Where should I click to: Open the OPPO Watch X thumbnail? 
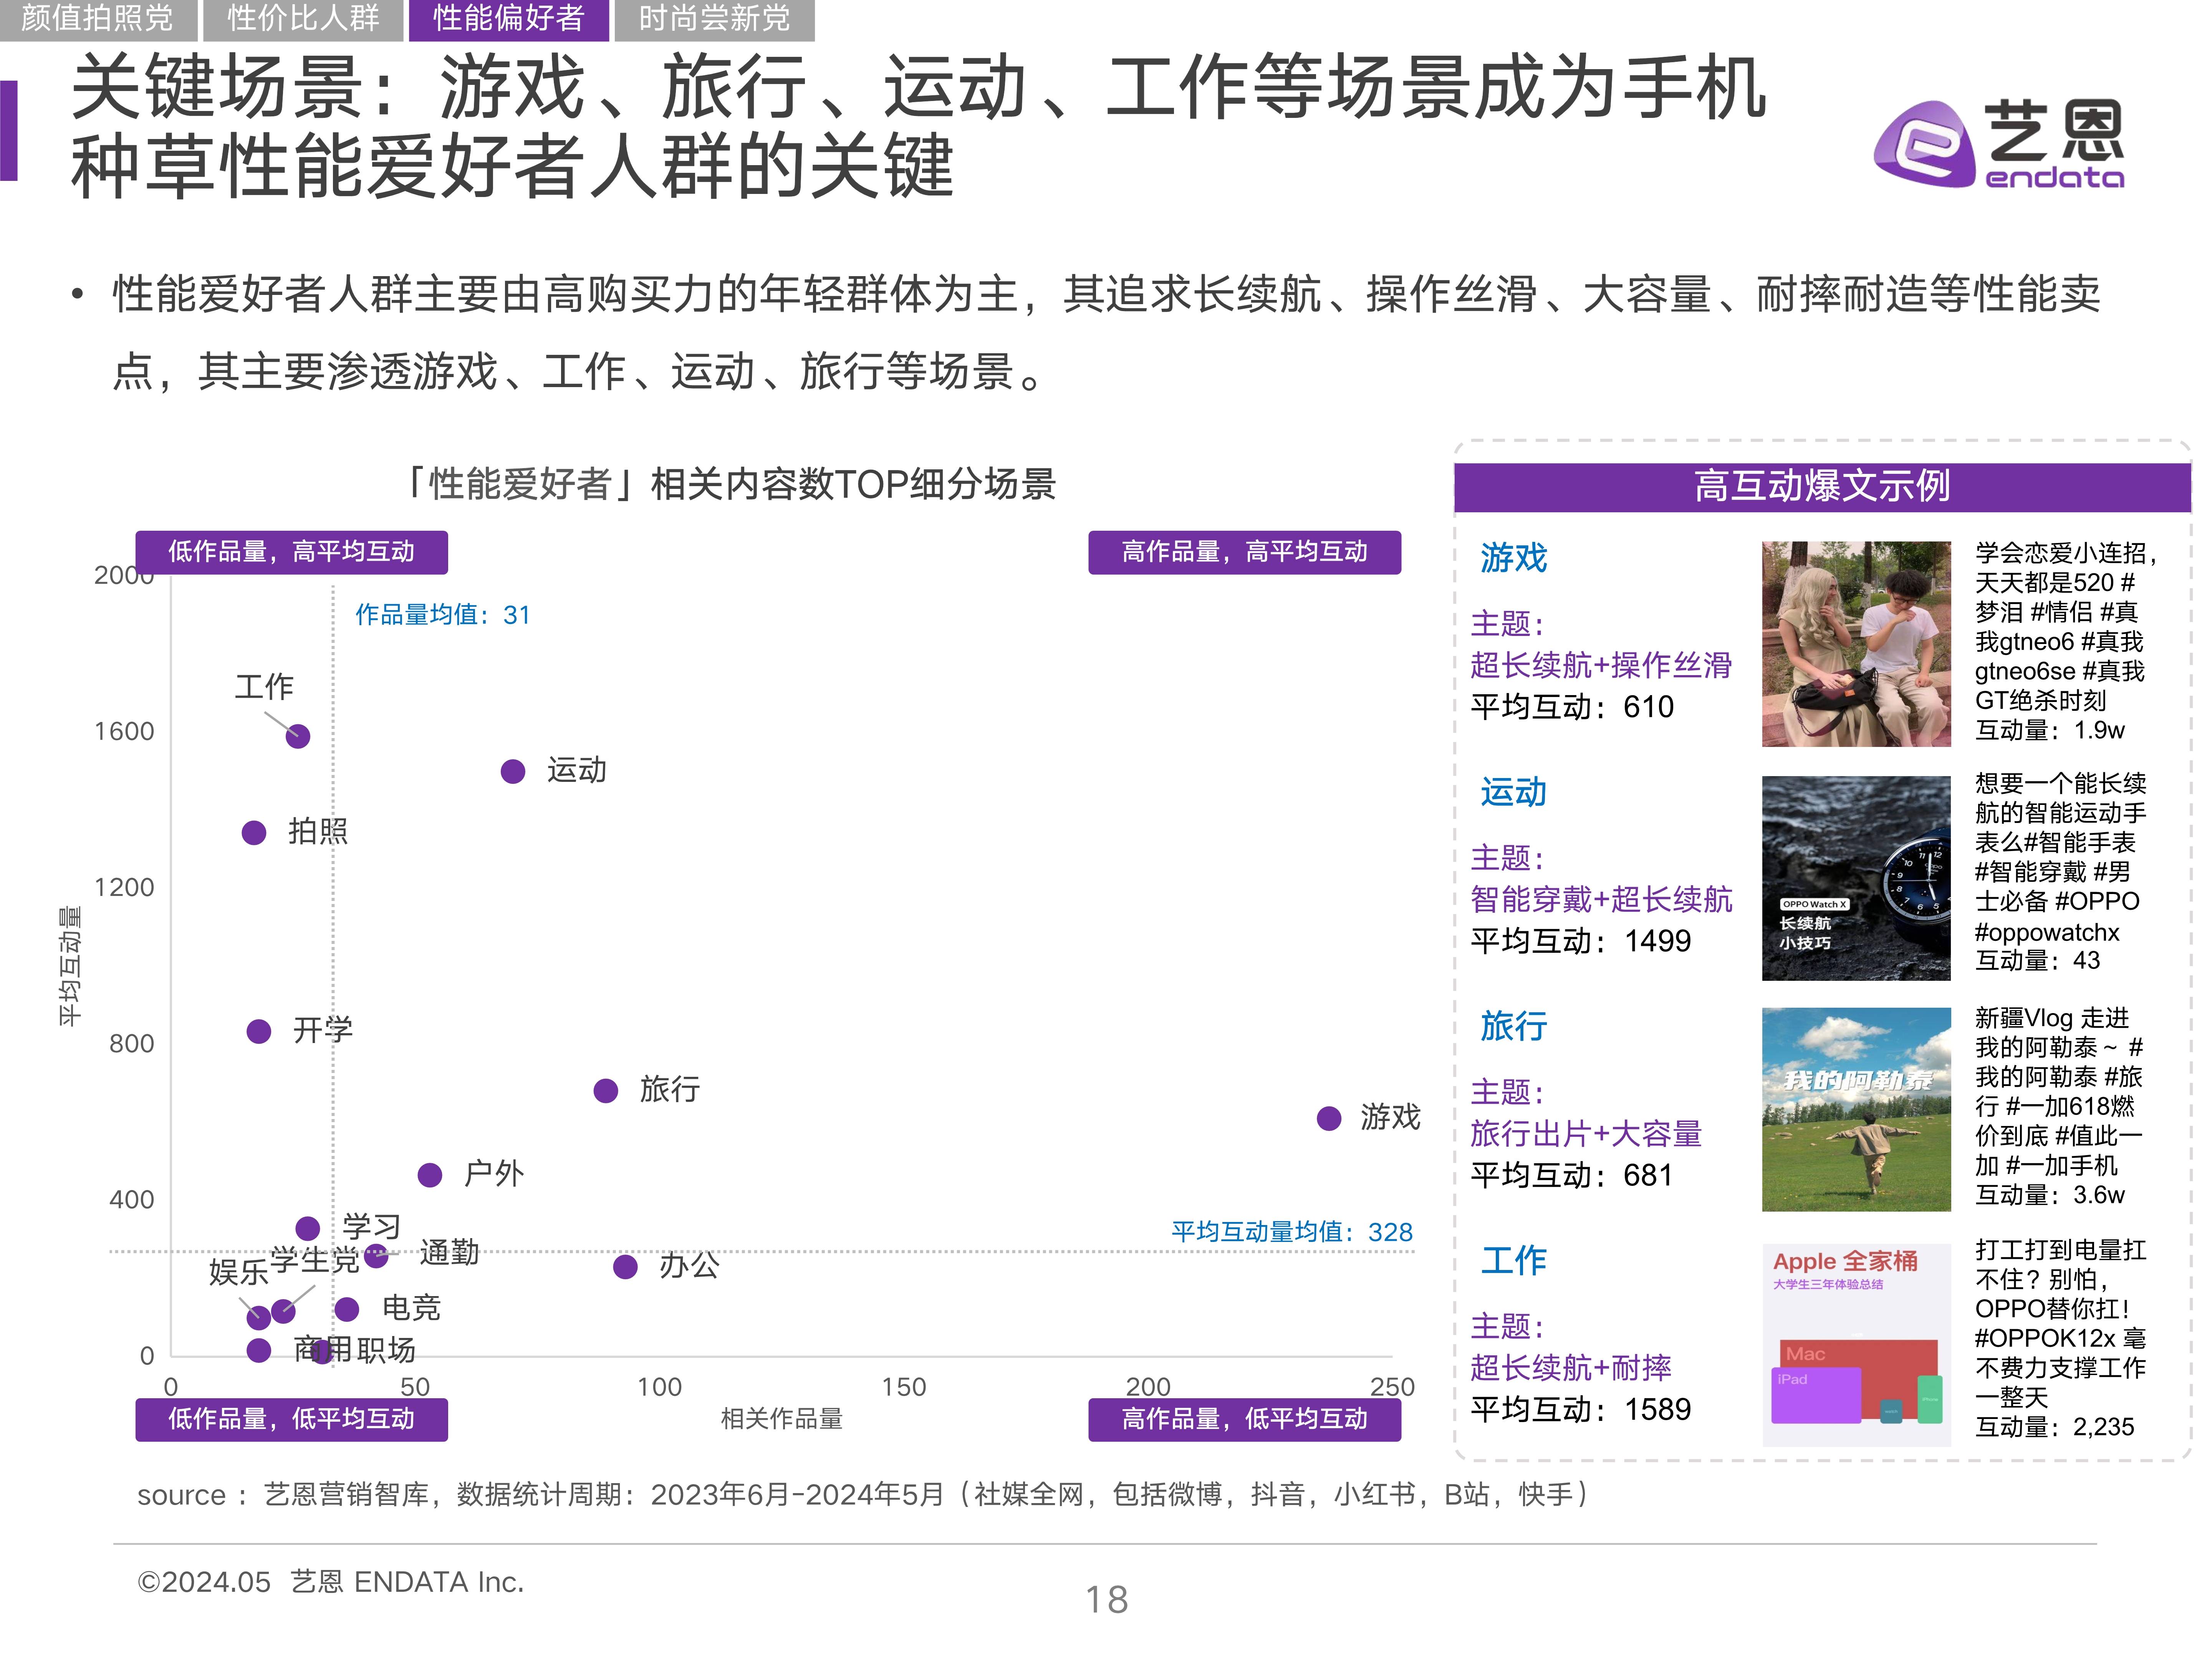(x=1856, y=878)
